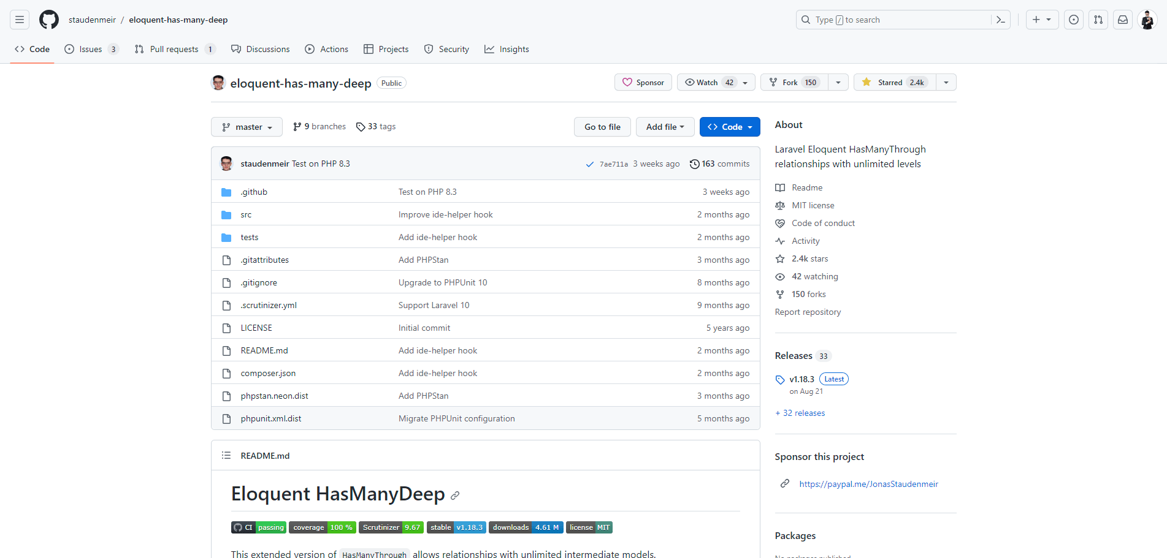Click the repository owner avatar beside repo name
The height and width of the screenshot is (558, 1167).
coord(218,83)
